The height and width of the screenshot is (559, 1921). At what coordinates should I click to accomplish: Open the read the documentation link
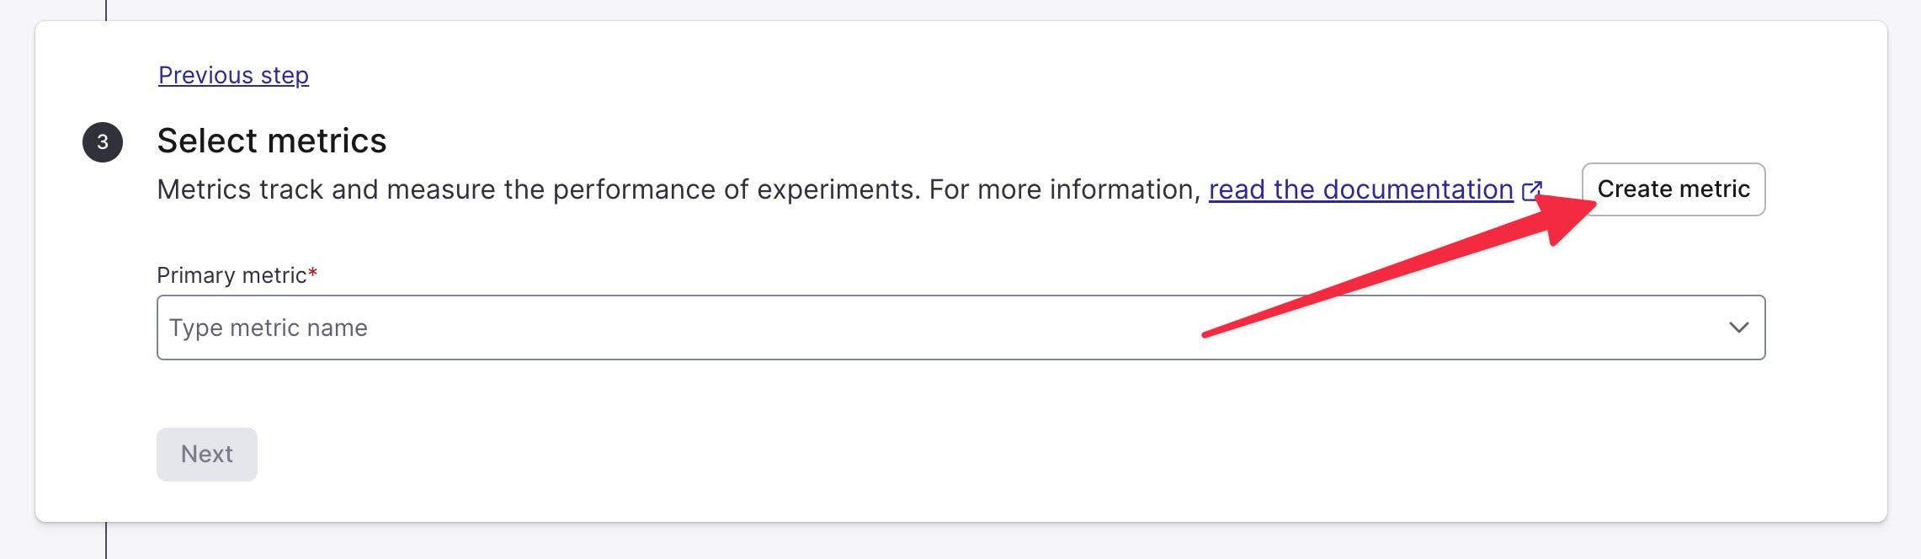pyautogui.click(x=1360, y=190)
